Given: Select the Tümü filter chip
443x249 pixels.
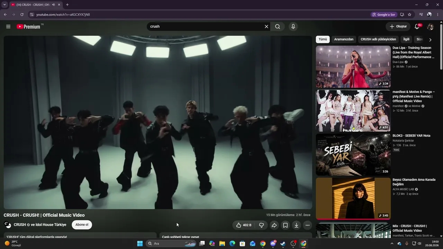Looking at the screenshot, I should point(323,39).
